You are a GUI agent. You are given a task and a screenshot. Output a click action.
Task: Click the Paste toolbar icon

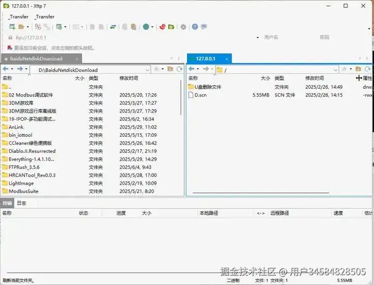[x=101, y=27]
